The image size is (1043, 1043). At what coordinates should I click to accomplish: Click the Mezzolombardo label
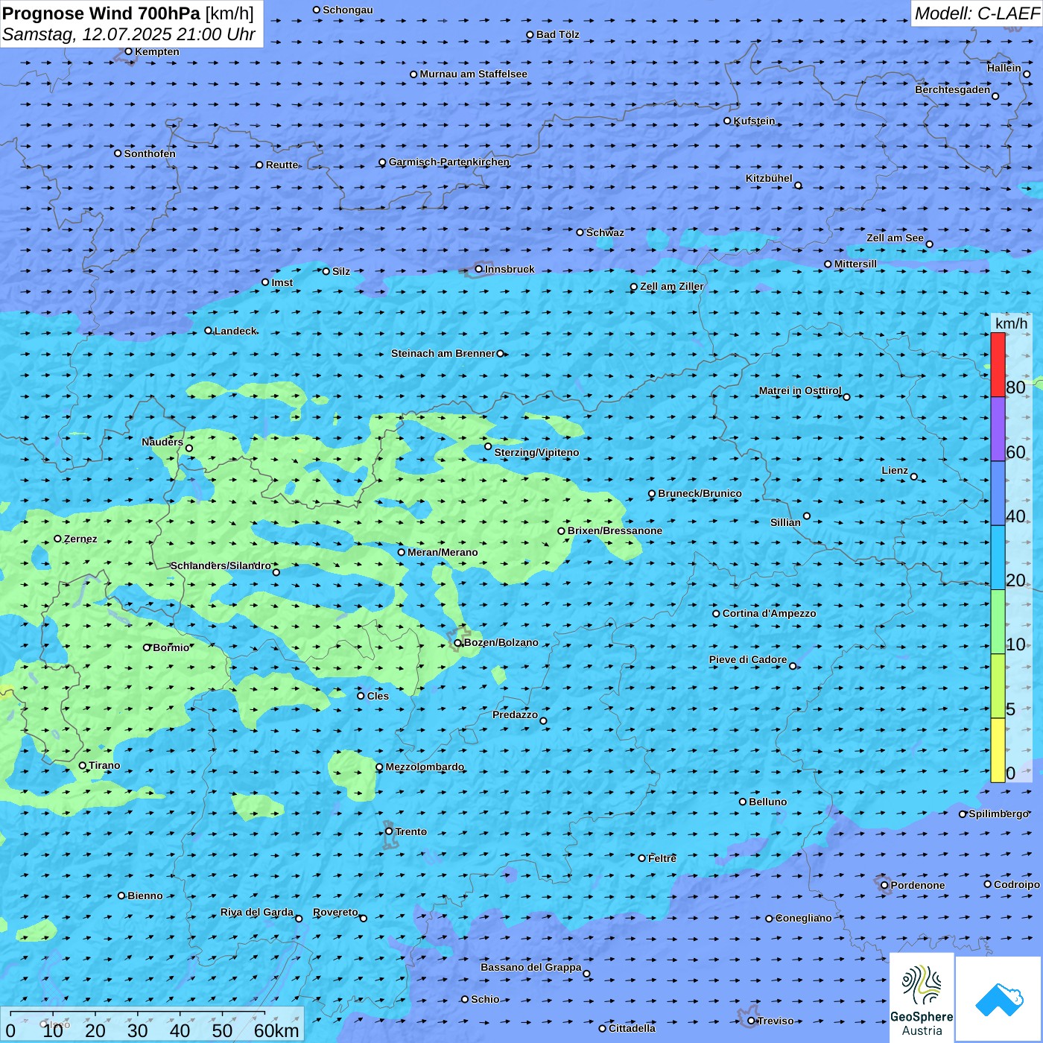[425, 767]
